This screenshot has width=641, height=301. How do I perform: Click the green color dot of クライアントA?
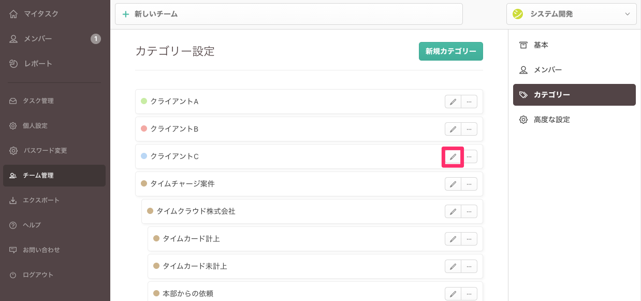coord(144,101)
